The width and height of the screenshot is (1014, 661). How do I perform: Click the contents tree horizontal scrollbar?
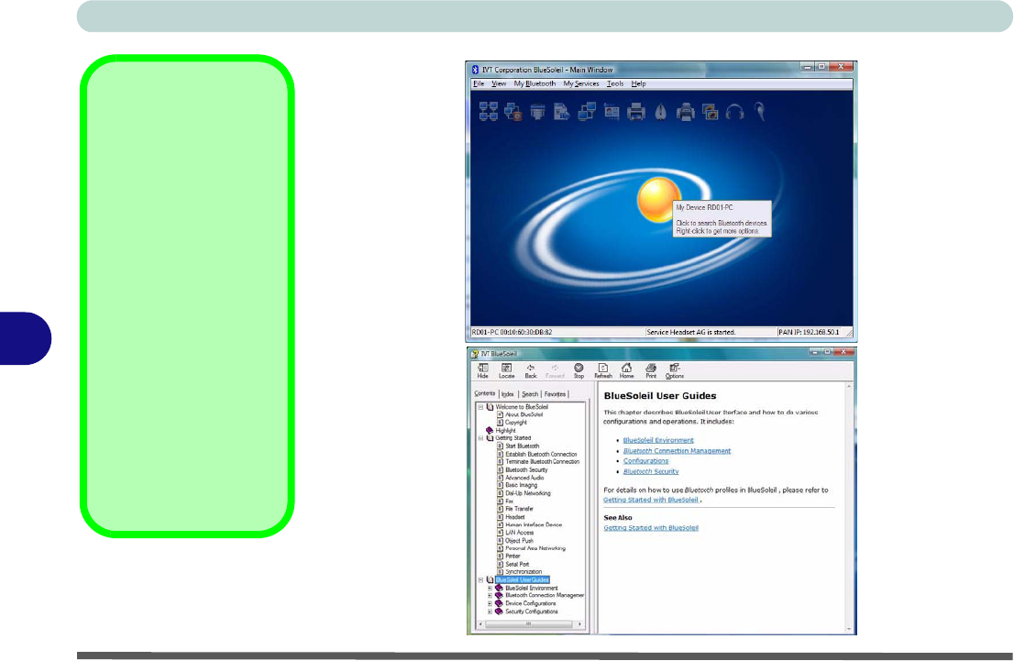pos(528,624)
